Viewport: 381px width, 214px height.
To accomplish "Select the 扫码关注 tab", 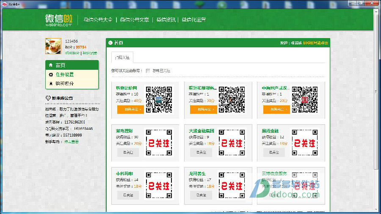I will pos(122,58).
